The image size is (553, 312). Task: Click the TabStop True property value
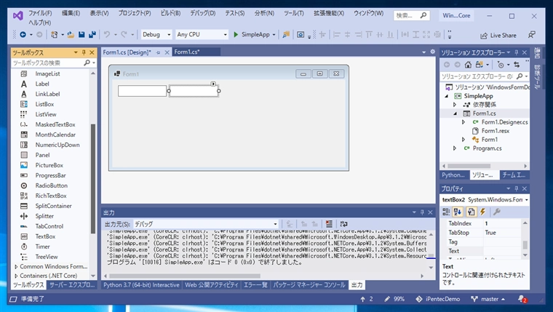pos(502,233)
